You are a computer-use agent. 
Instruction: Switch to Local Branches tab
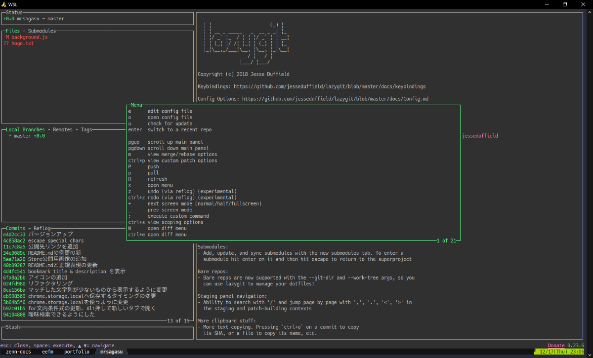point(26,130)
